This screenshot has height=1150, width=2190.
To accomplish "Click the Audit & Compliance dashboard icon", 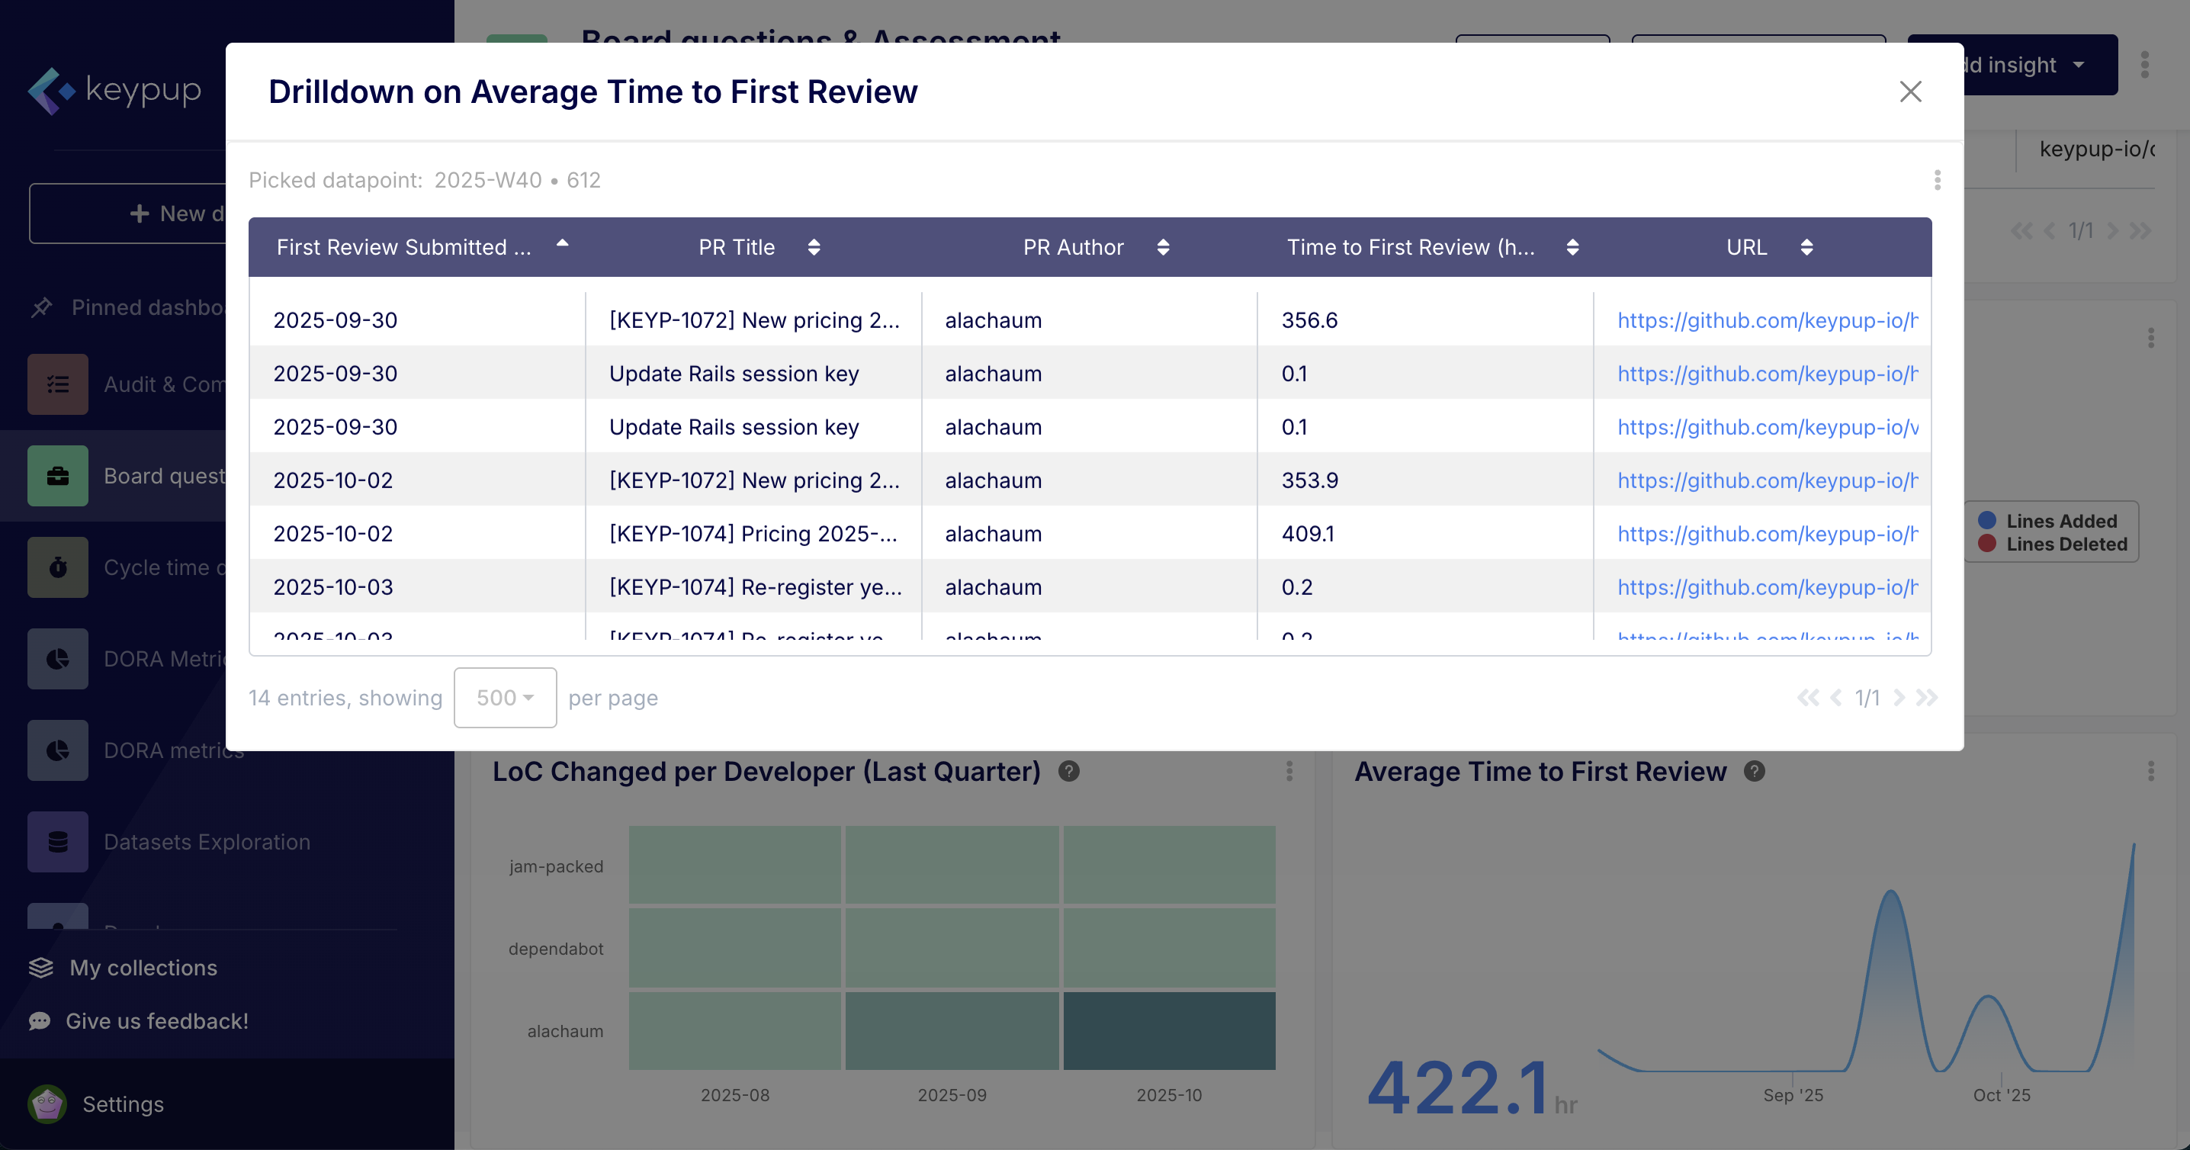I will (x=57, y=384).
